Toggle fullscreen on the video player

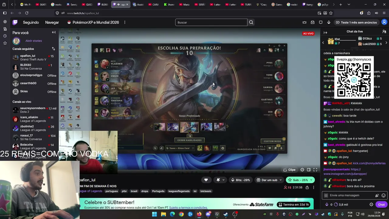315,170
